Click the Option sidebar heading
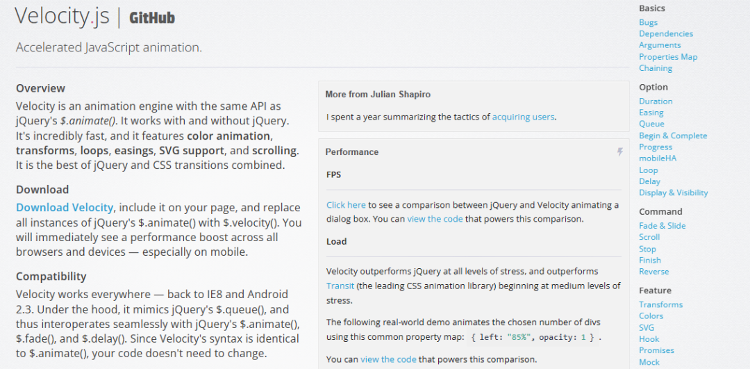The width and height of the screenshot is (750, 369). click(653, 88)
